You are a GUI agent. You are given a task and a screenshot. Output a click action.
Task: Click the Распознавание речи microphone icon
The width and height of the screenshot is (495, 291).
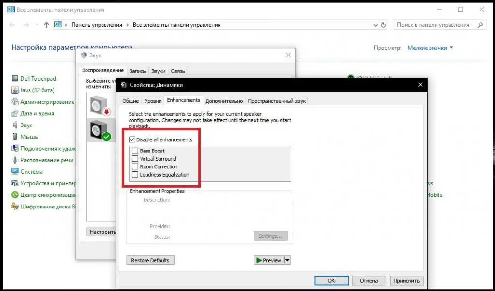(15, 160)
